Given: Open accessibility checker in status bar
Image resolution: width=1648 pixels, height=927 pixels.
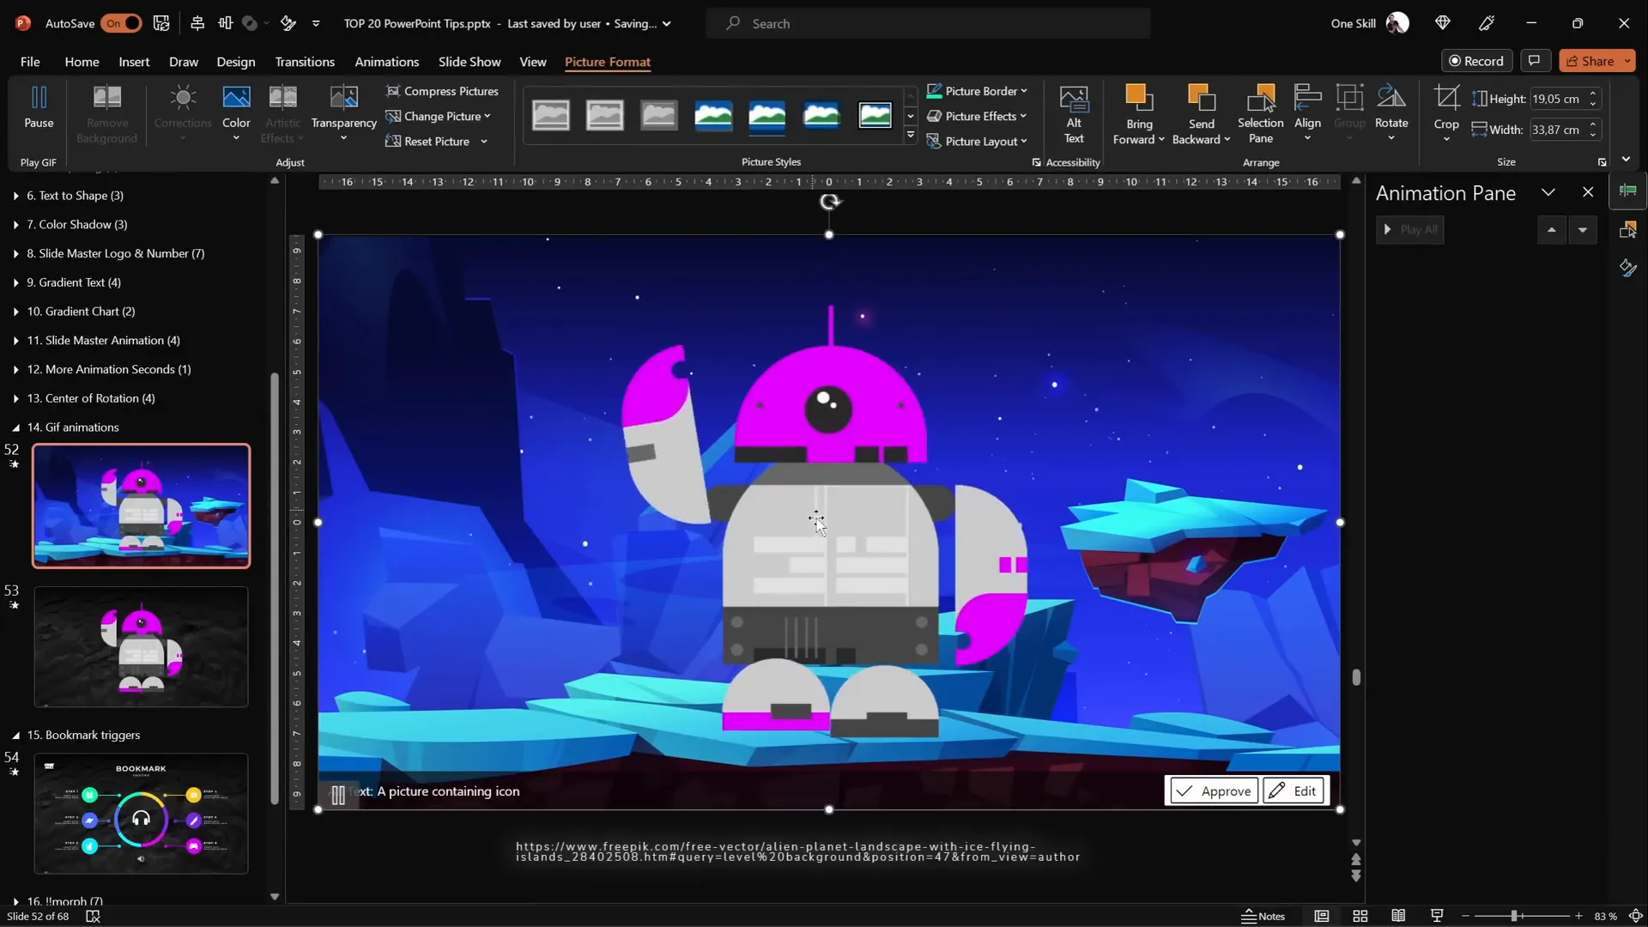Looking at the screenshot, I should [x=93, y=916].
